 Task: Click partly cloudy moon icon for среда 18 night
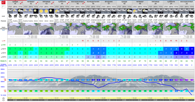[130, 11]
